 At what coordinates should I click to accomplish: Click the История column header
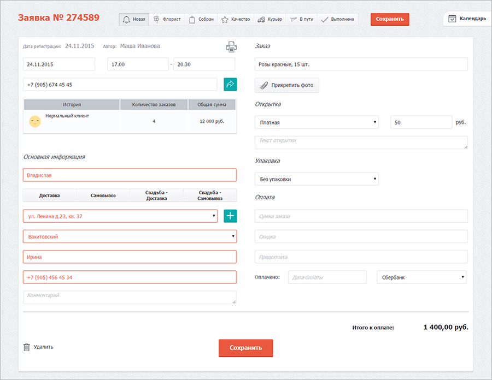[x=72, y=104]
